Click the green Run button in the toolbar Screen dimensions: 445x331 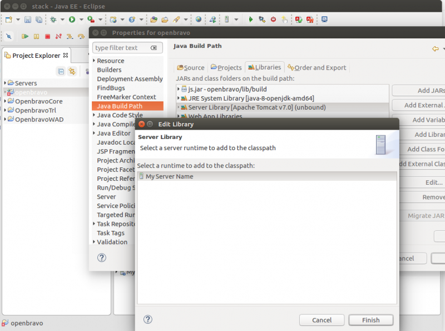click(72, 19)
